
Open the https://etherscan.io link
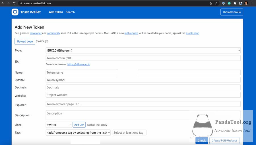point(79,64)
